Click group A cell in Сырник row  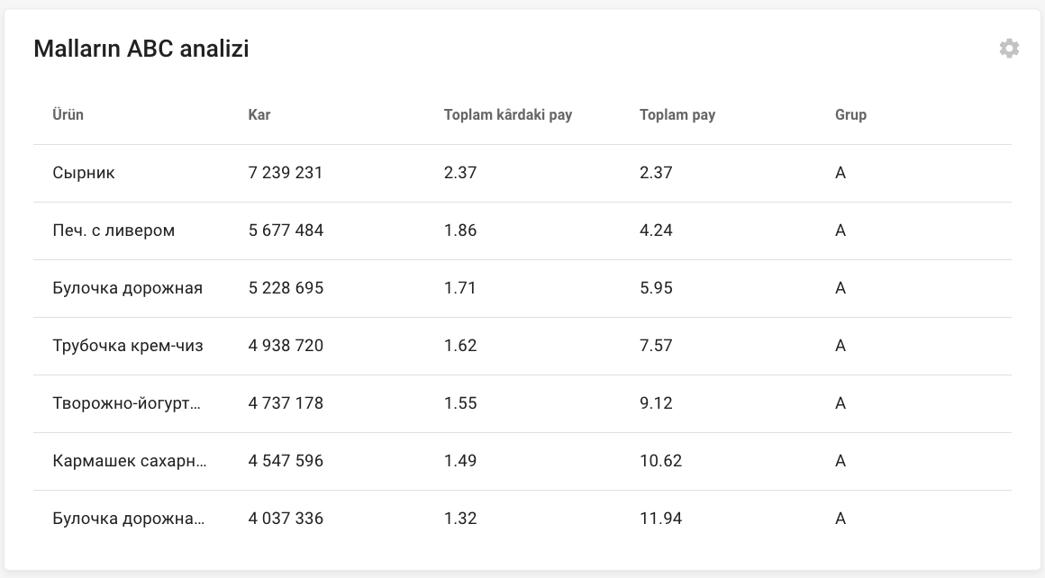[x=841, y=173]
